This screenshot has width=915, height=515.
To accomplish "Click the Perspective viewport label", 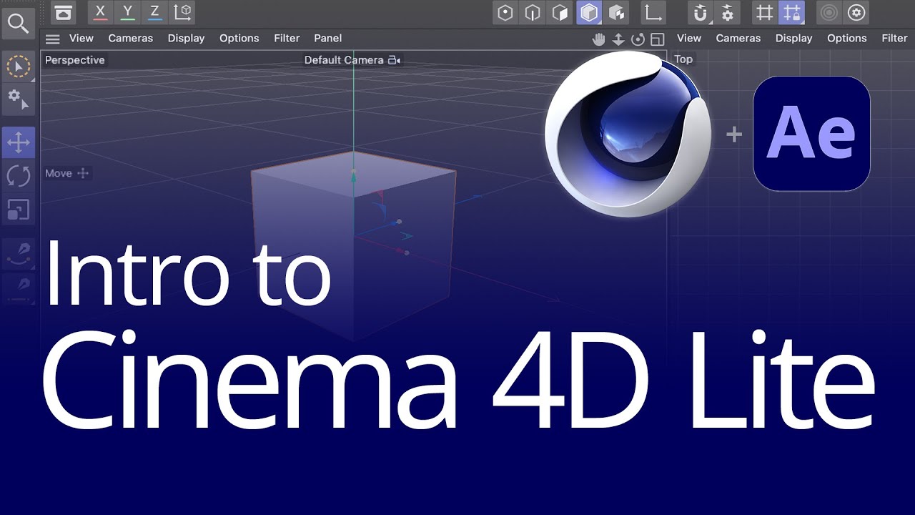I will [x=74, y=60].
